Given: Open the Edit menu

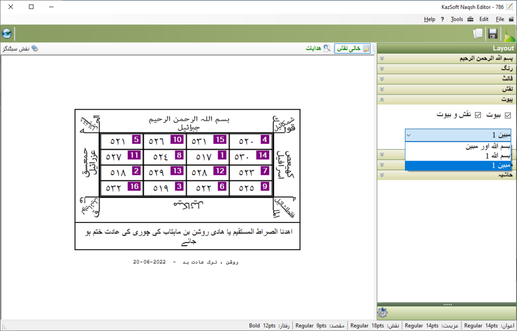Looking at the screenshot, I should tap(484, 19).
